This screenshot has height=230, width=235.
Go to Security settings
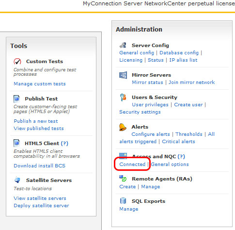pyautogui.click(x=140, y=112)
